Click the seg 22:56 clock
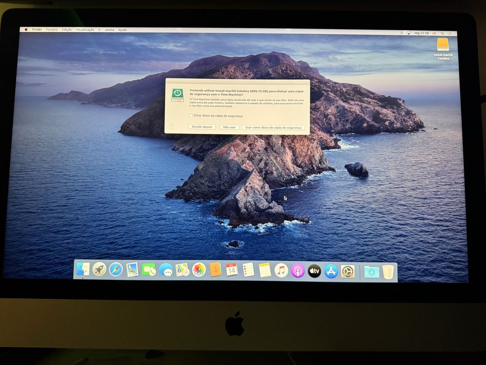486x365 pixels. pos(421,33)
